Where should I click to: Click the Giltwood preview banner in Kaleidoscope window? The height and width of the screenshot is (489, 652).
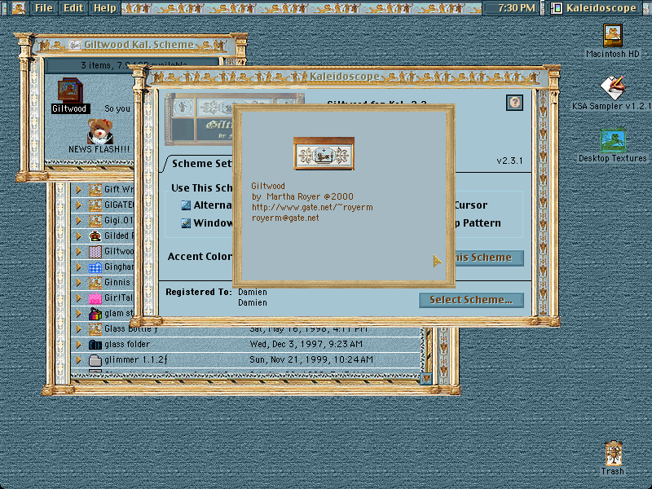pos(200,119)
